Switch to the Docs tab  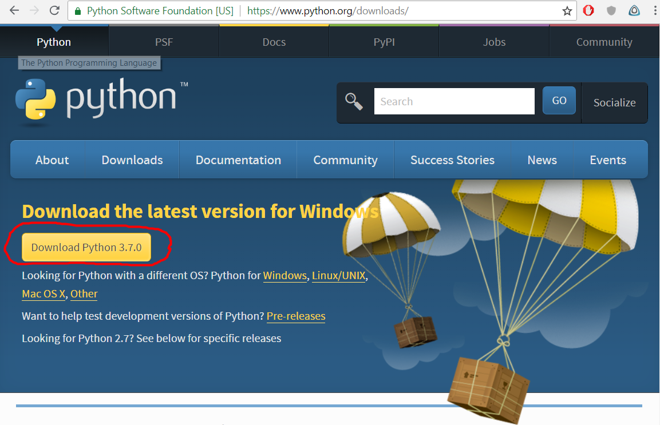point(274,42)
